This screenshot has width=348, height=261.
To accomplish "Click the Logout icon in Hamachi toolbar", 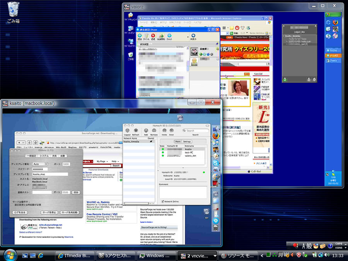I will (x=128, y=131).
